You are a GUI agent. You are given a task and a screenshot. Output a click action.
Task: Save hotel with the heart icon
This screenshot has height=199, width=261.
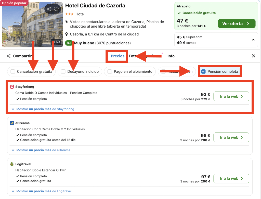point(56,9)
